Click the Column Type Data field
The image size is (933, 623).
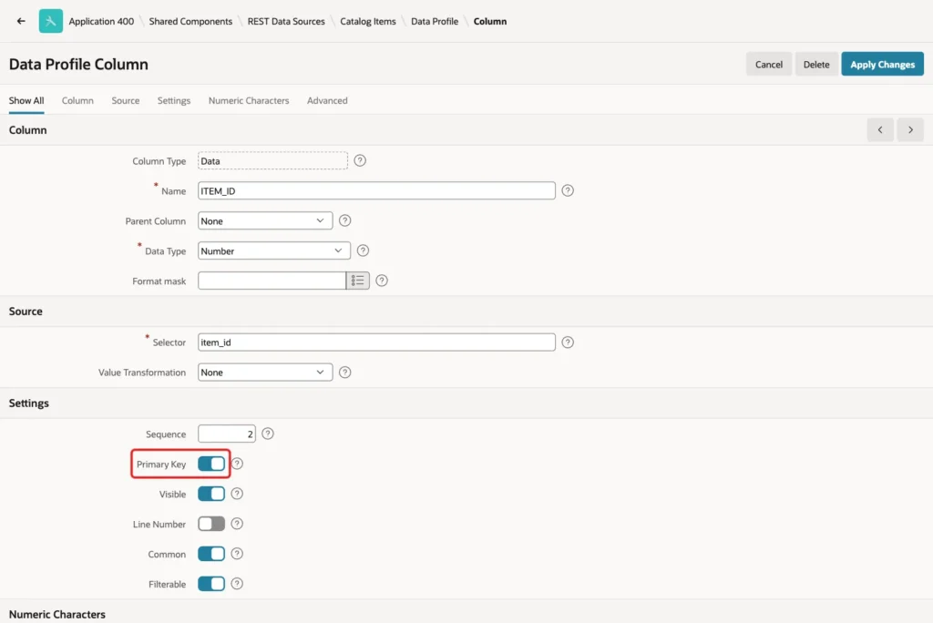272,160
